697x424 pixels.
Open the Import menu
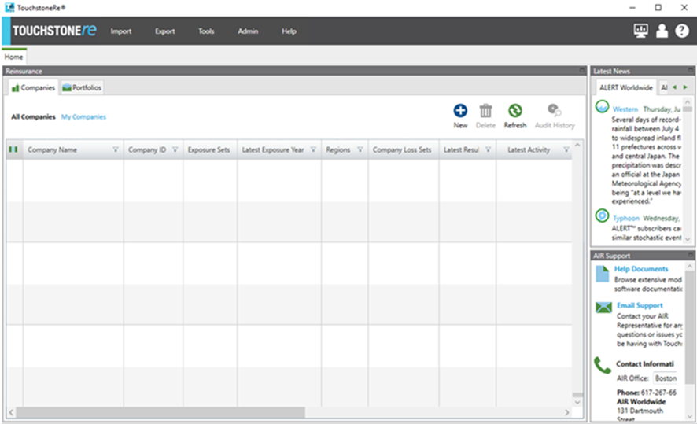[121, 31]
